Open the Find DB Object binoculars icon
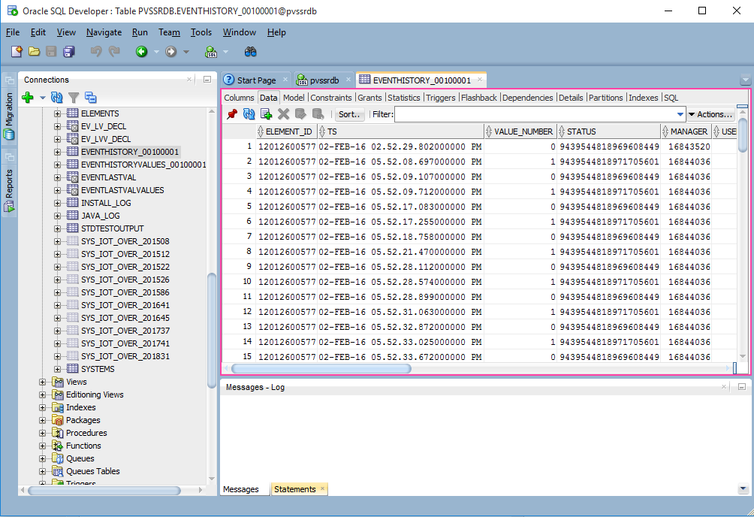 pos(251,52)
